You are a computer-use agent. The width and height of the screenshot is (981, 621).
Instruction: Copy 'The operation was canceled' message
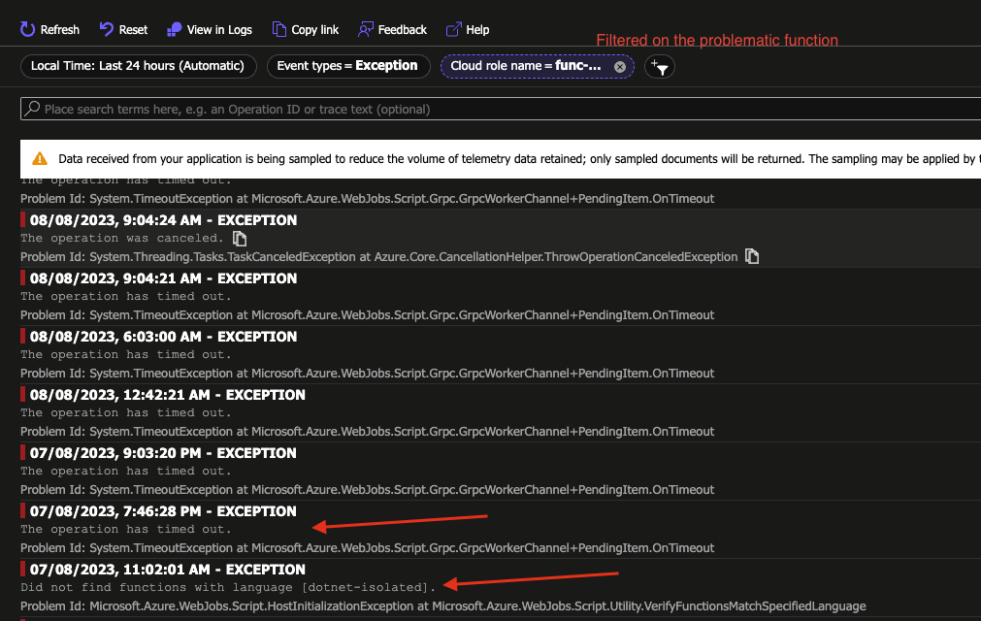[x=240, y=239]
